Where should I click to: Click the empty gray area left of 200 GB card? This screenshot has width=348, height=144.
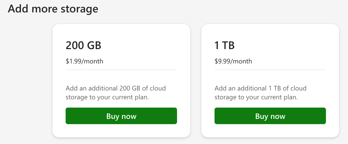(x=26, y=81)
